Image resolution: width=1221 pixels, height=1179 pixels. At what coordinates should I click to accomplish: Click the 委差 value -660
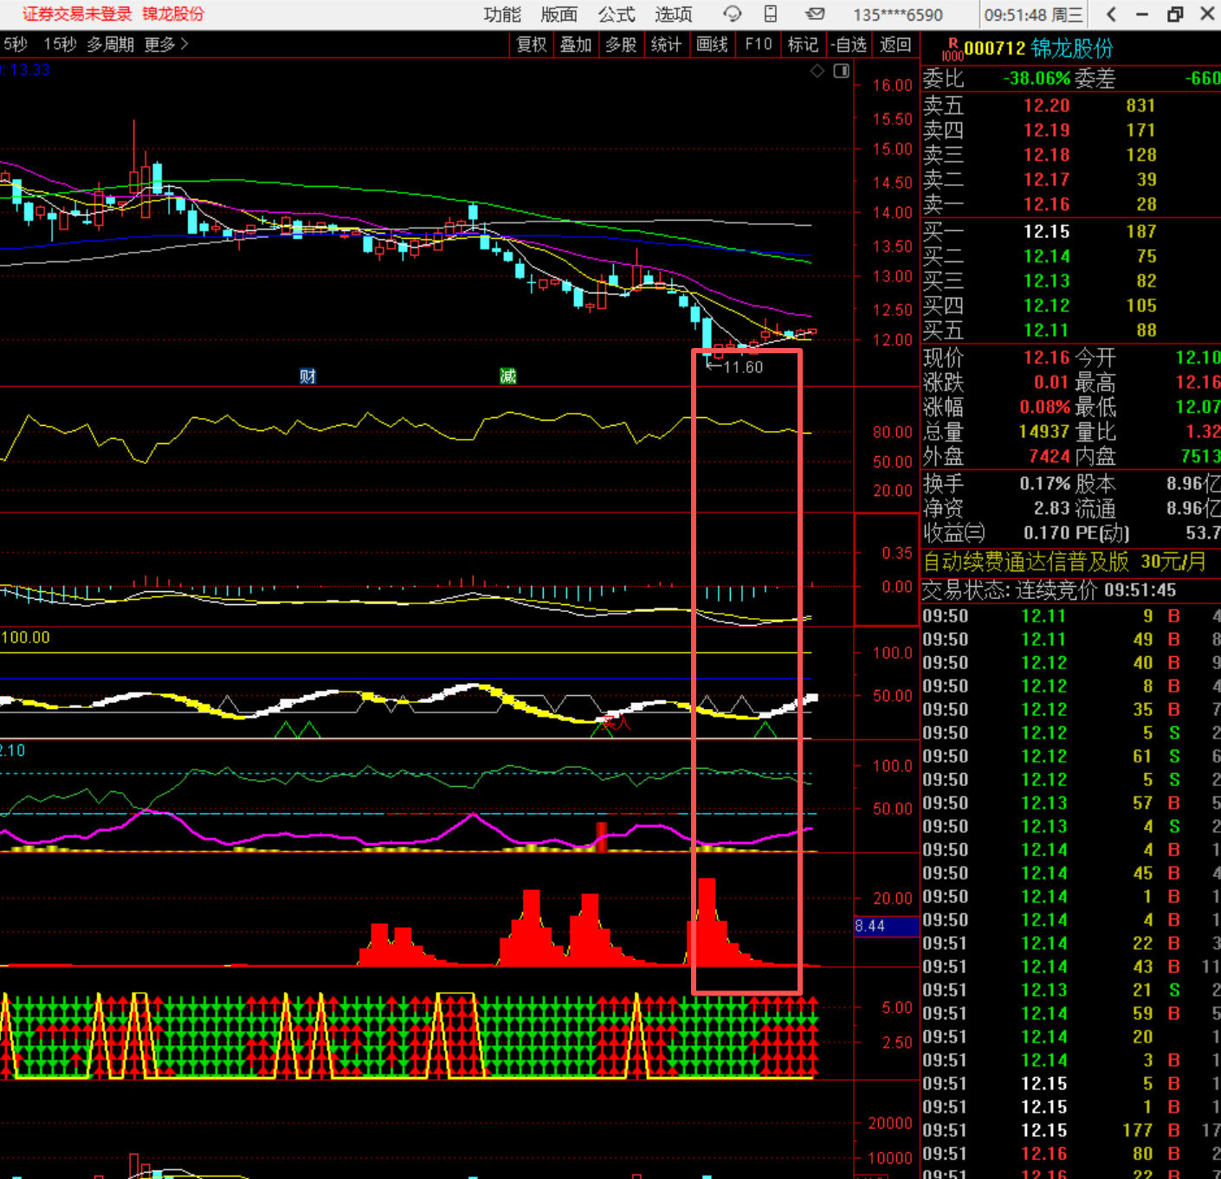(1202, 79)
